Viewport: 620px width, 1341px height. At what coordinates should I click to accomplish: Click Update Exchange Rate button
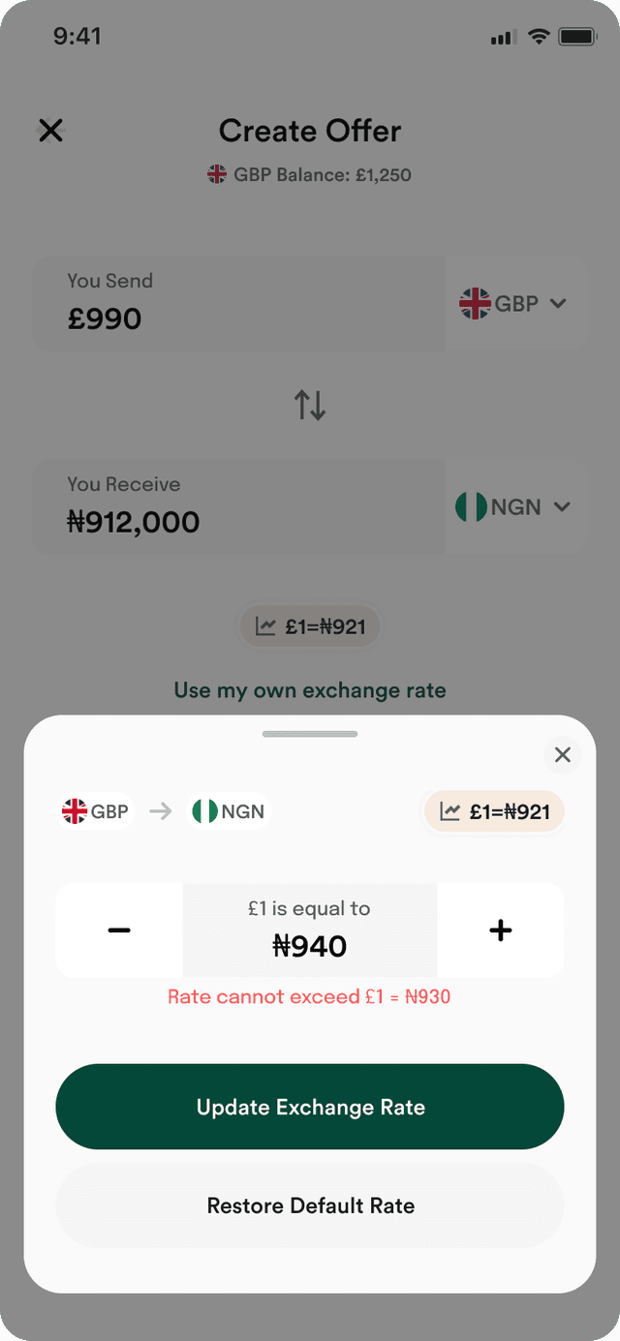310,1107
